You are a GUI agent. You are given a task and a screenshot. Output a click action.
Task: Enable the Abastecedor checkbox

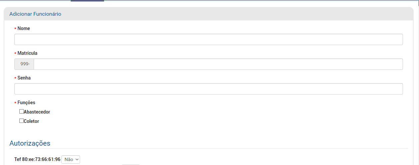pyautogui.click(x=21, y=112)
